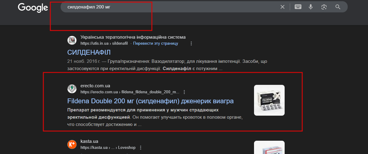Start voice search with the microphone icon
Image resolution: width=368 pixels, height=154 pixels.
(x=311, y=7)
